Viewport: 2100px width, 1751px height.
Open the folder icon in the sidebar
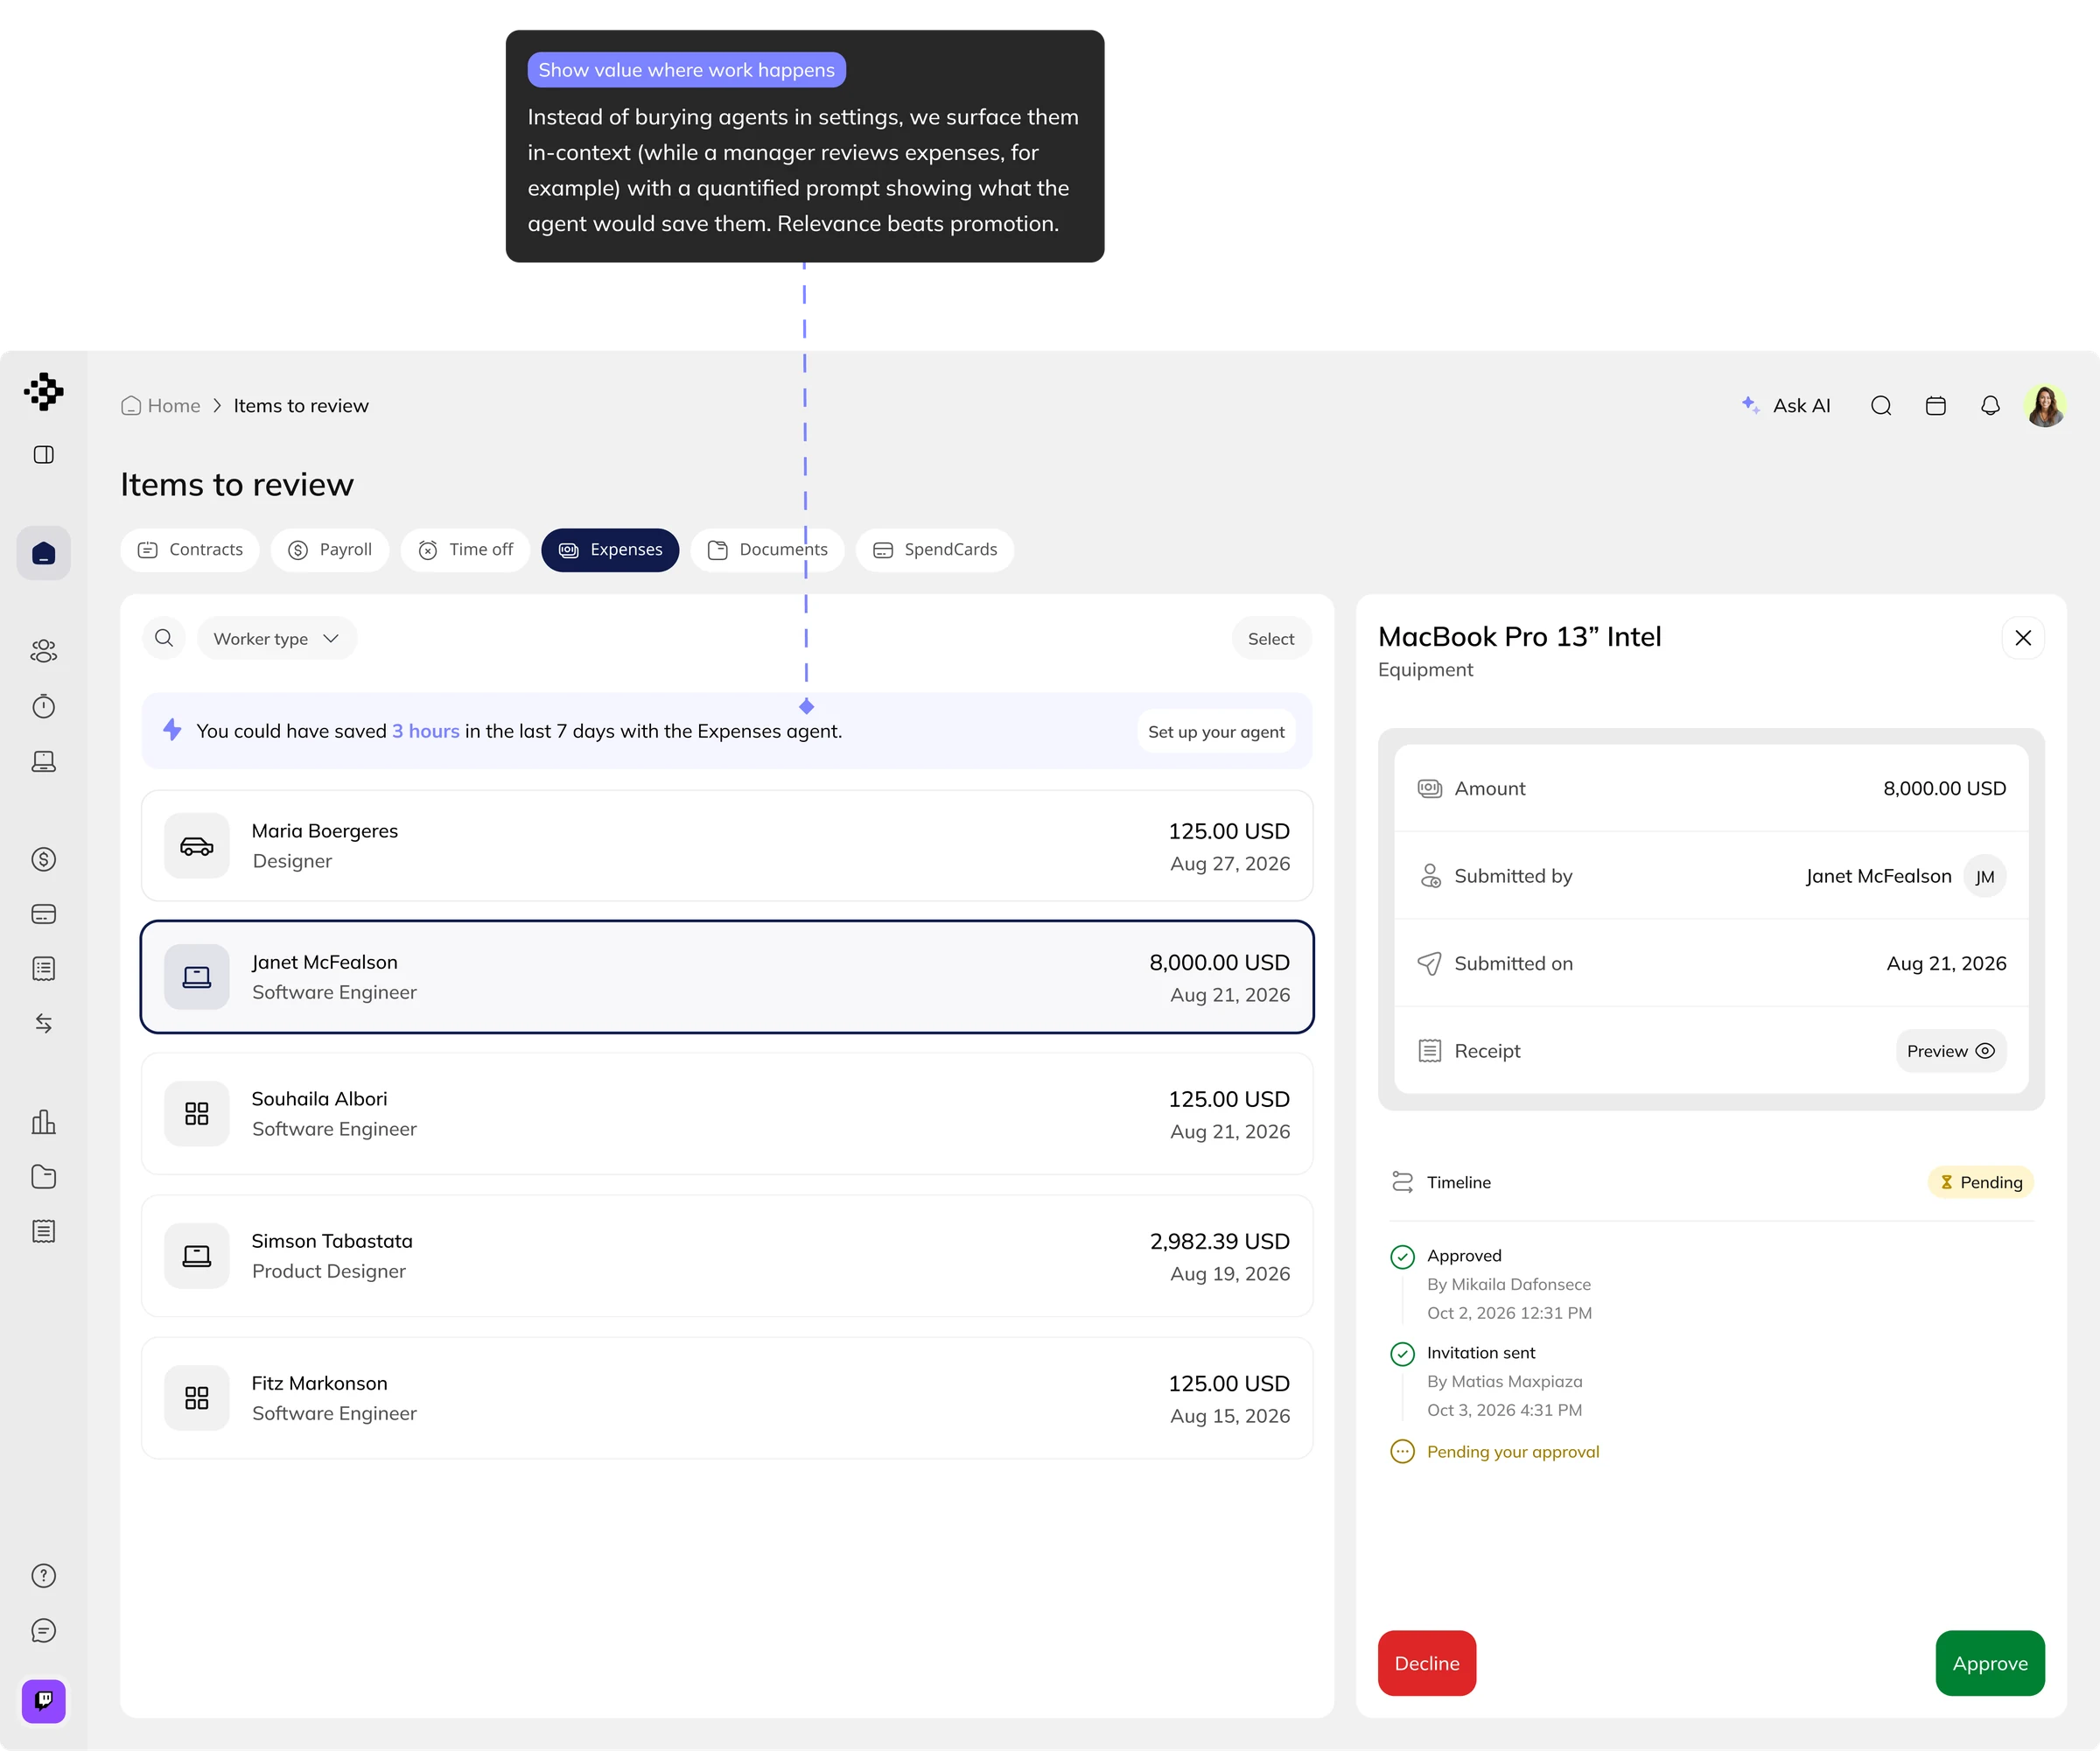tap(43, 1176)
